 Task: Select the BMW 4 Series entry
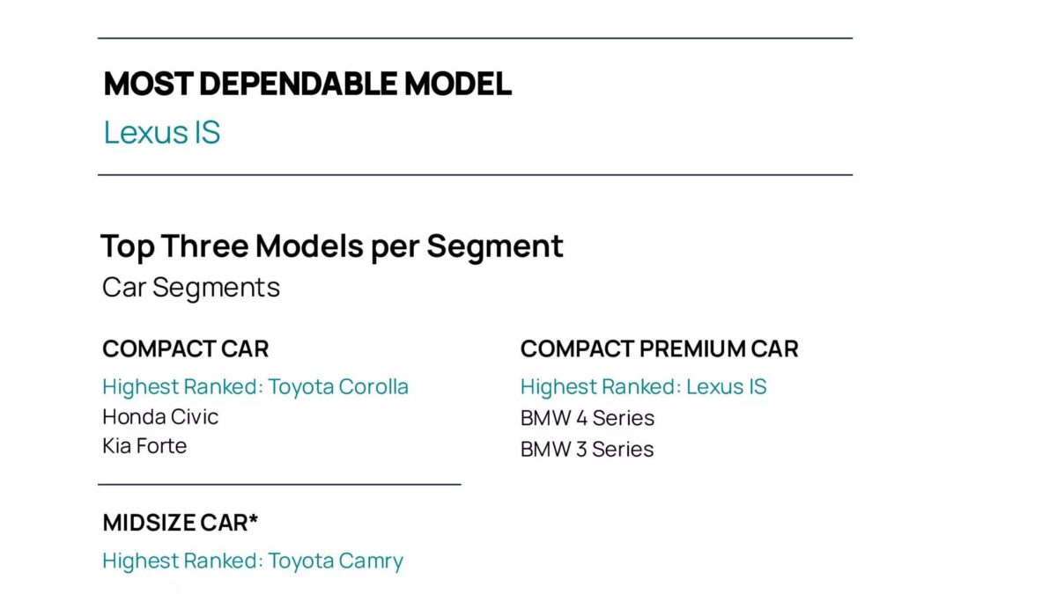click(588, 417)
